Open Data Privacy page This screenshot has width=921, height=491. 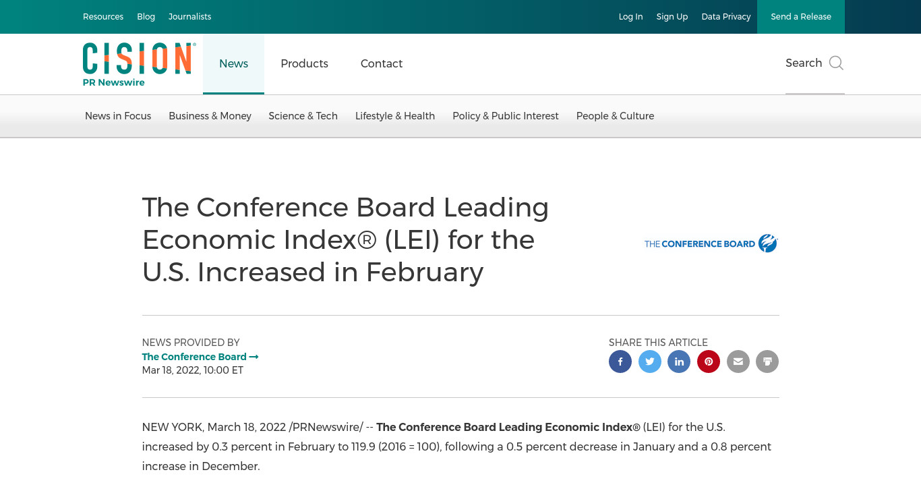click(x=726, y=17)
